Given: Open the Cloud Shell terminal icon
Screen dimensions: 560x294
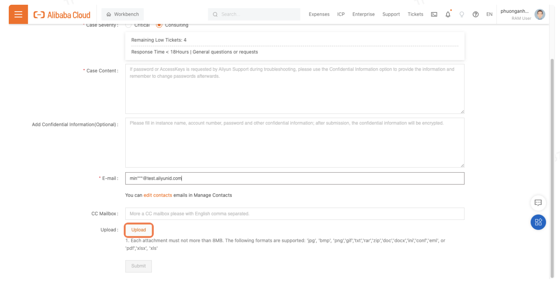Looking at the screenshot, I should click(434, 14).
